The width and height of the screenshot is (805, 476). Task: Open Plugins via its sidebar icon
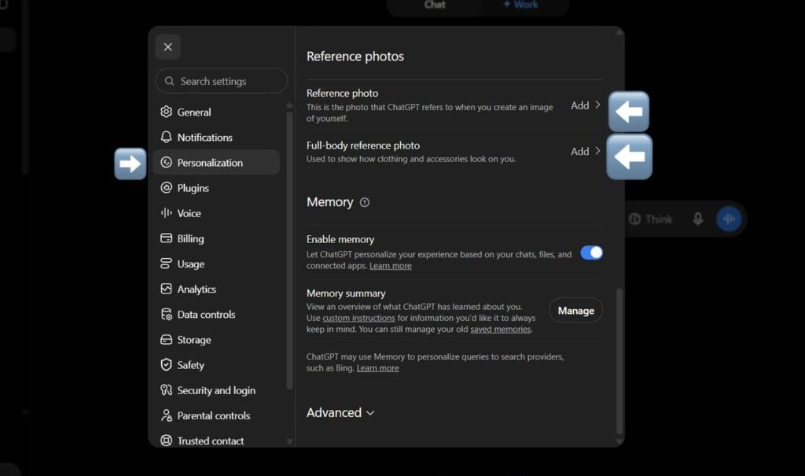pos(166,187)
